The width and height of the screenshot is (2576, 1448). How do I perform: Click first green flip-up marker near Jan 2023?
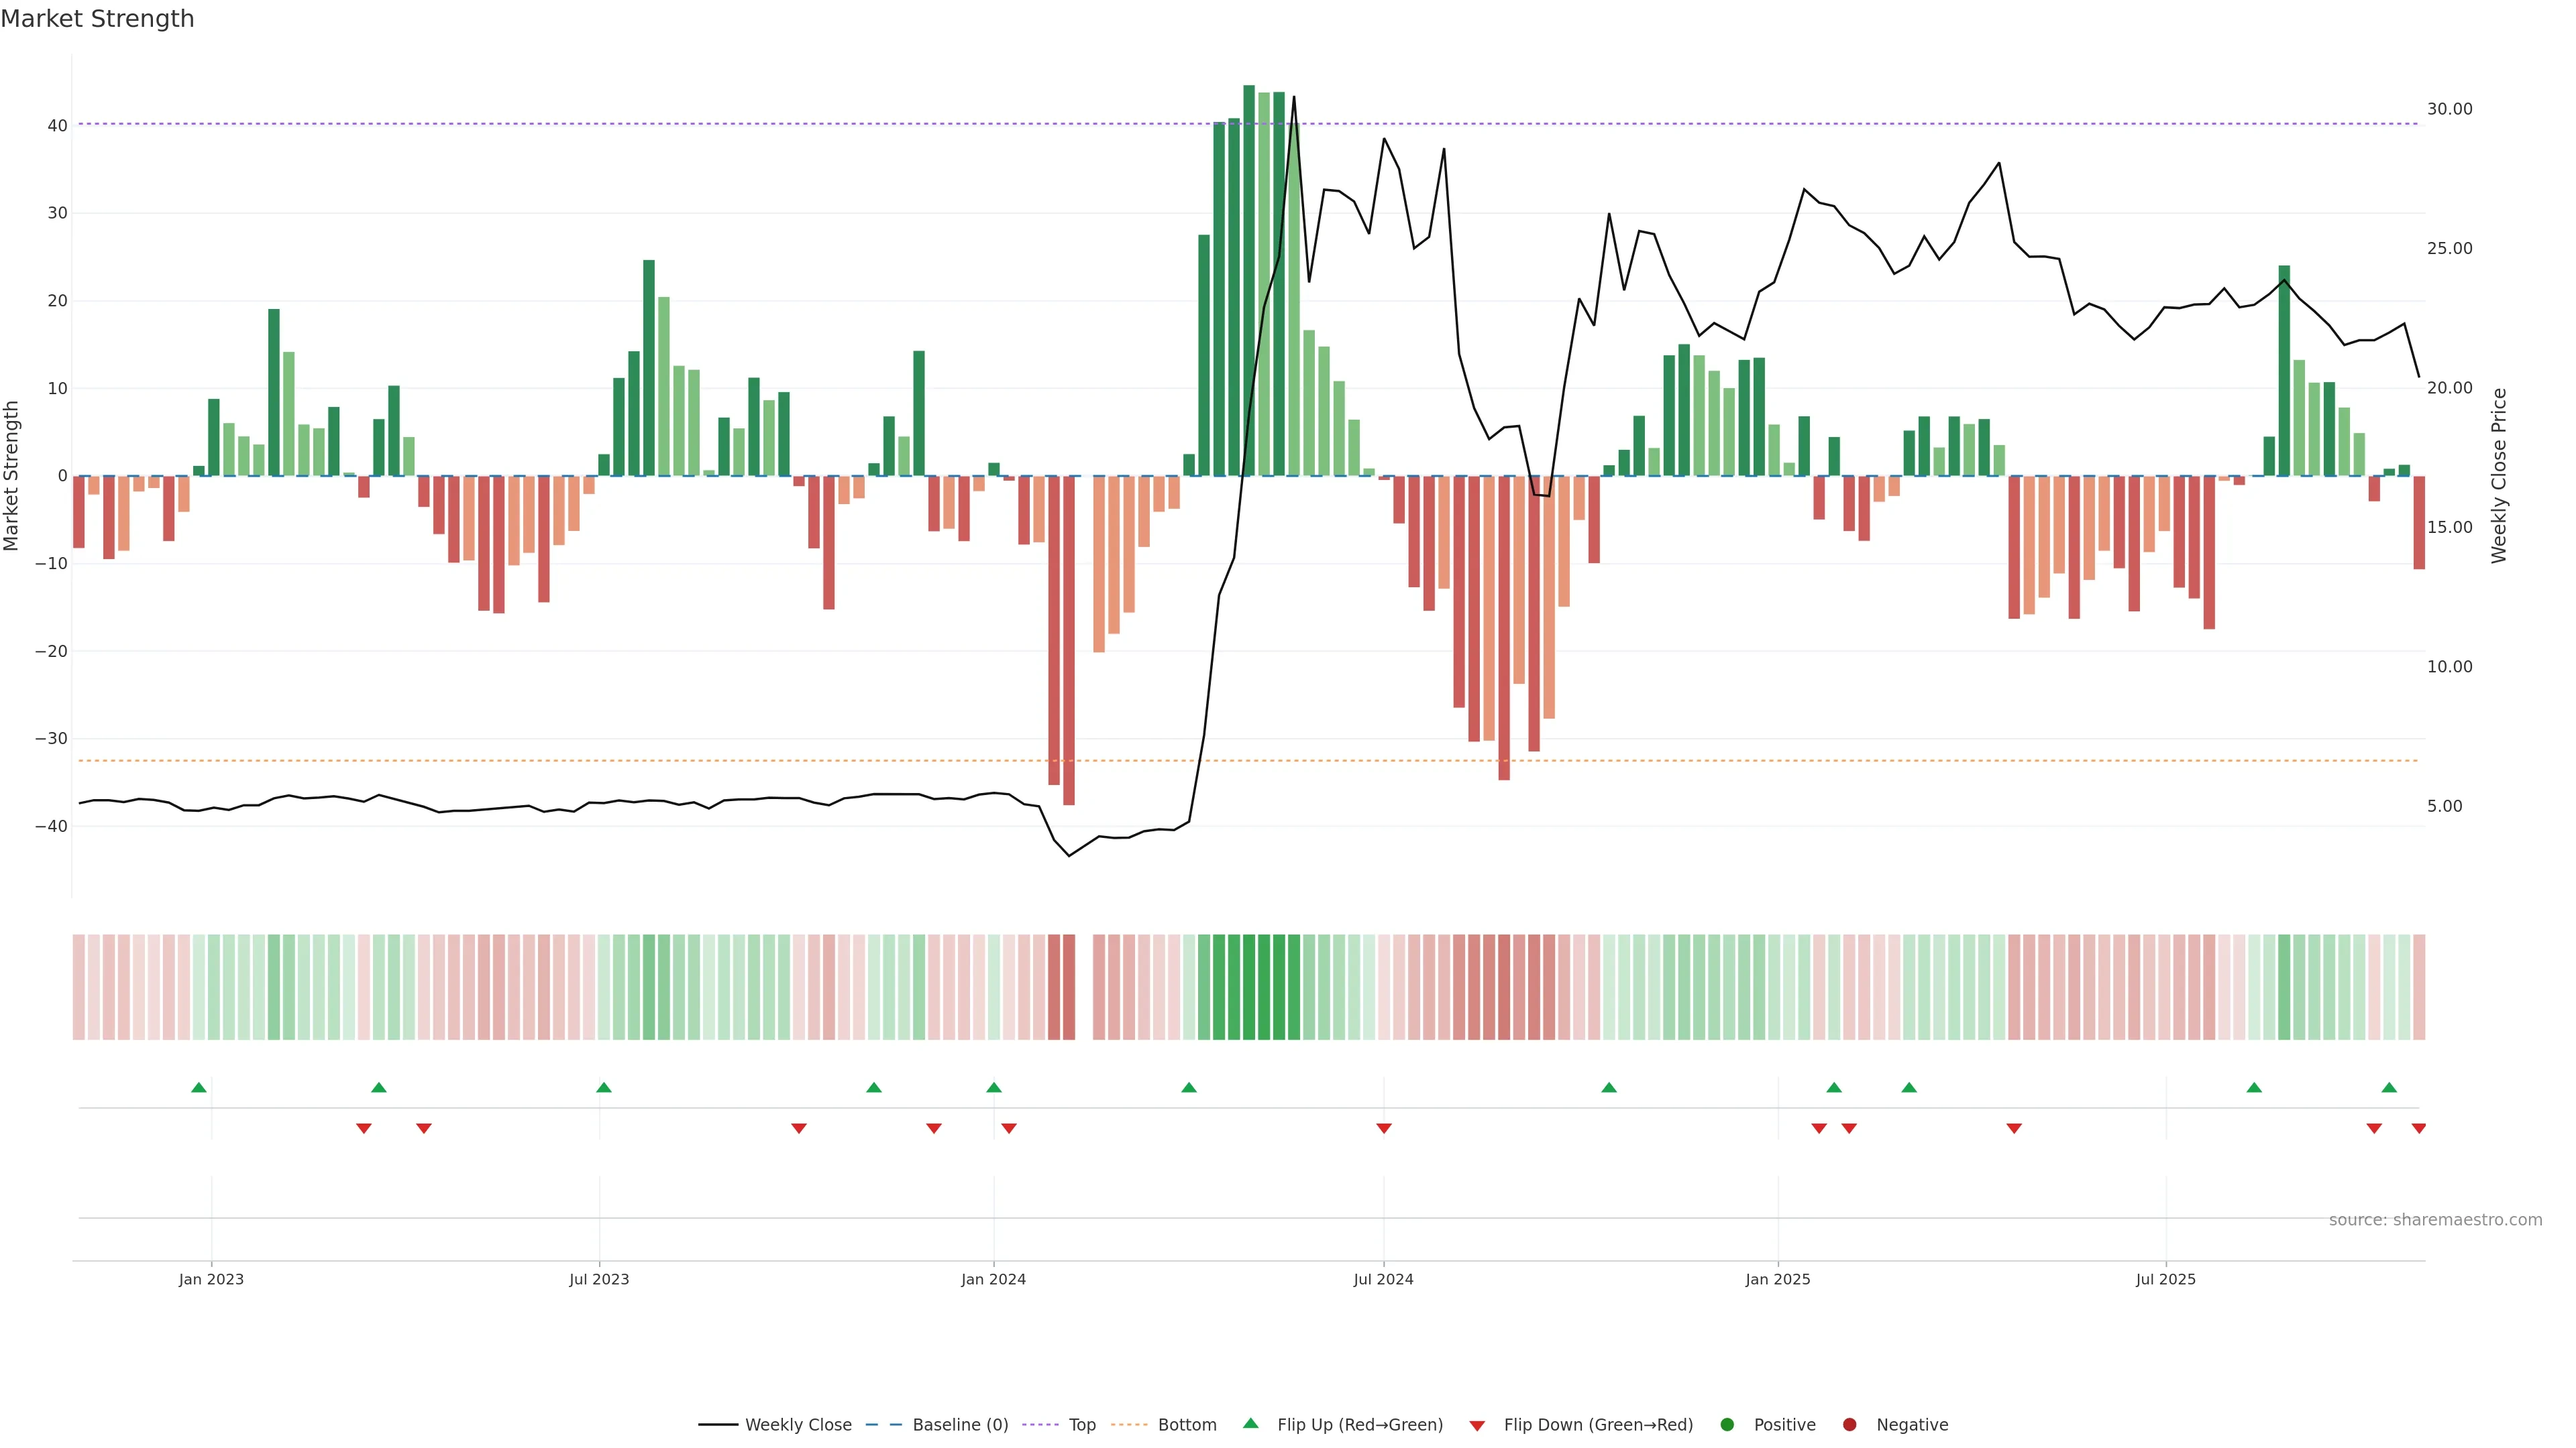tap(199, 1087)
